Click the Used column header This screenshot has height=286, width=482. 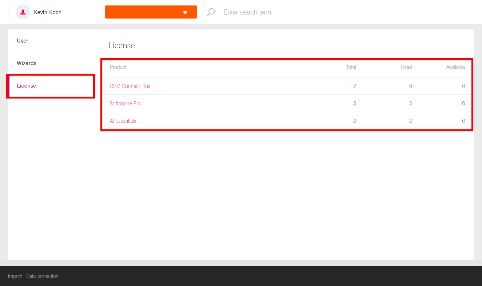point(406,67)
